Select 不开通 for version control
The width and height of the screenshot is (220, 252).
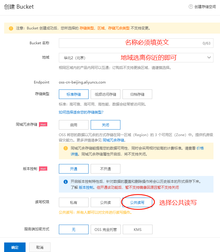[x=106, y=169]
